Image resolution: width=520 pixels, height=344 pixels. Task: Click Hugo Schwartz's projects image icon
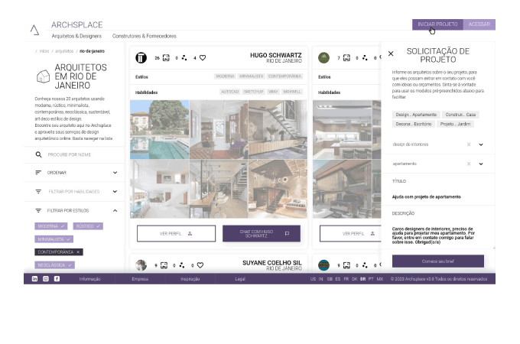pyautogui.click(x=166, y=57)
